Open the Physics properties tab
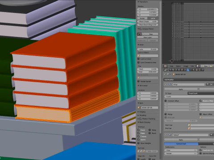The width and height of the screenshot is (214, 160). pos(202,70)
